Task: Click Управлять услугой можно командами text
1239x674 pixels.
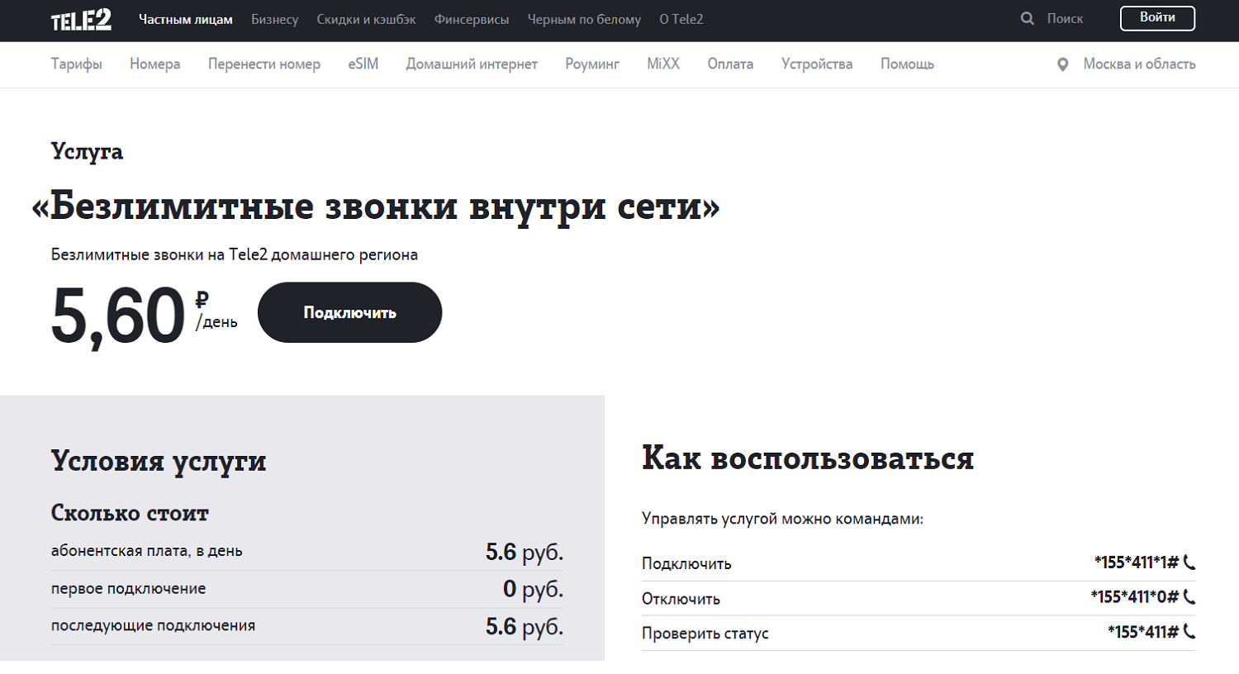Action: [x=782, y=519]
